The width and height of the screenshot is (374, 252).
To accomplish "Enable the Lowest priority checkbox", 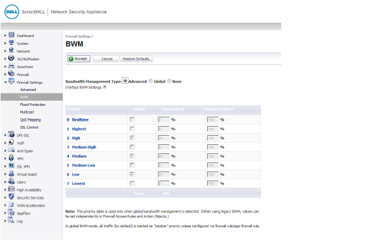I will click(x=132, y=183).
